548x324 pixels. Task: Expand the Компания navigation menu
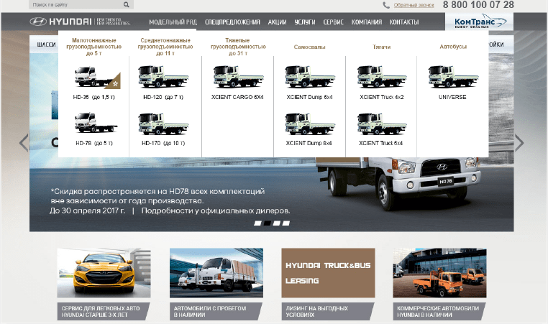click(x=366, y=22)
